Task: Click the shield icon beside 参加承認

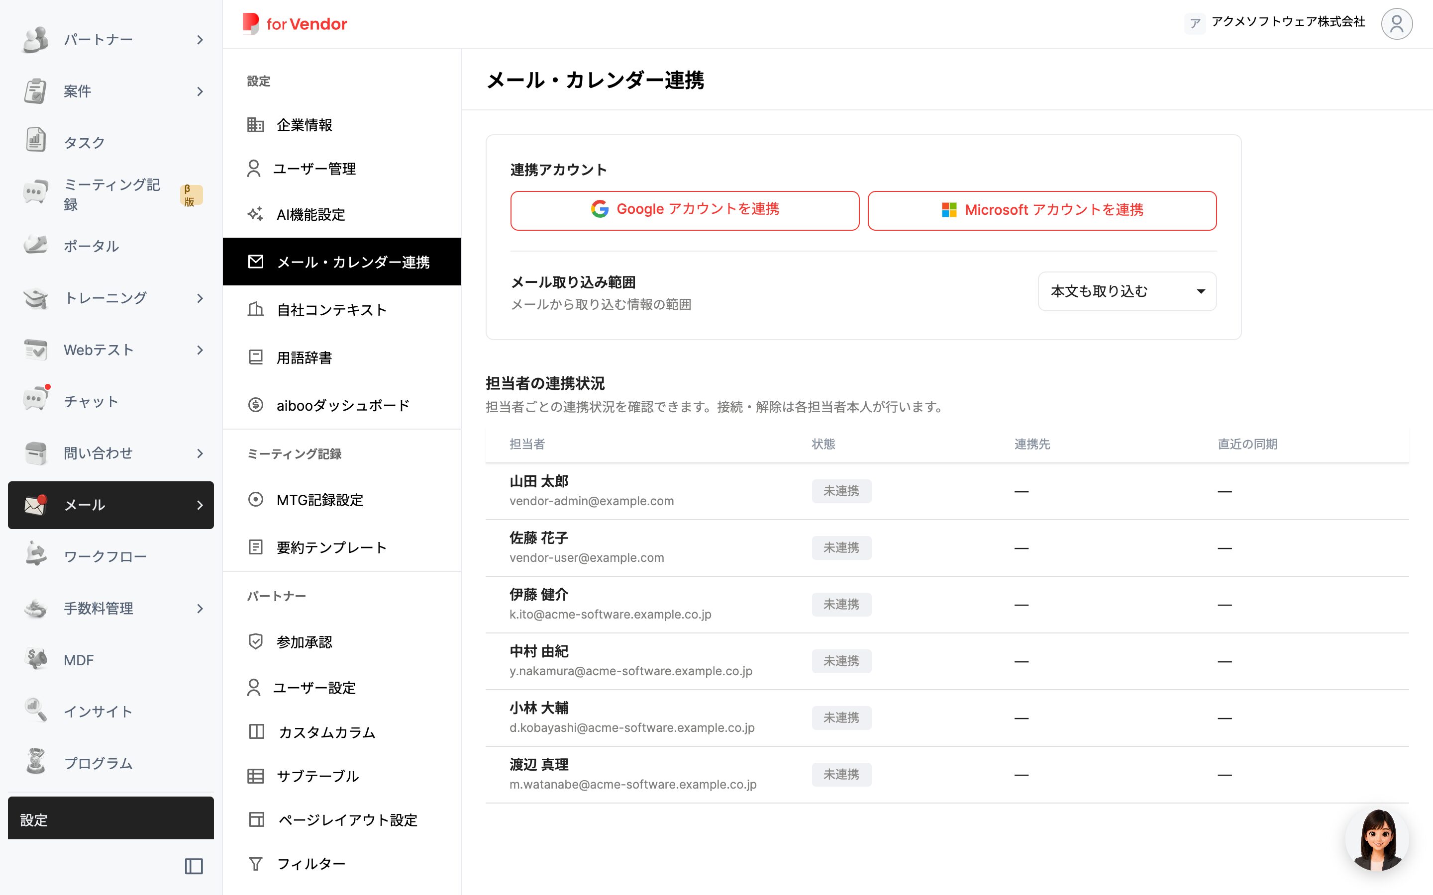Action: pyautogui.click(x=255, y=641)
